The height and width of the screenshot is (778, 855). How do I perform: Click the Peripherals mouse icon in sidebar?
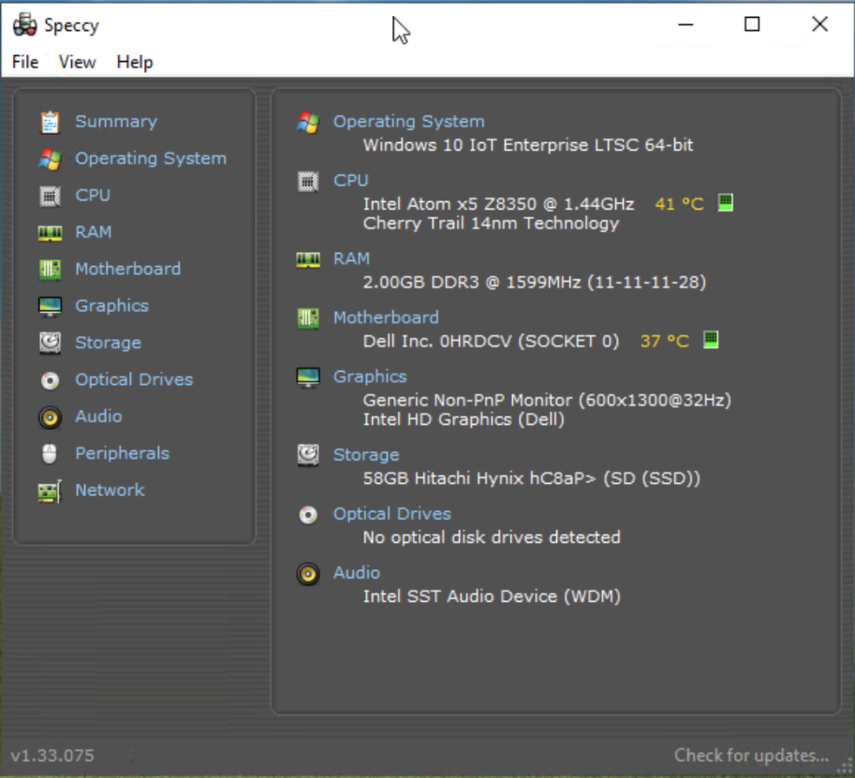click(50, 454)
